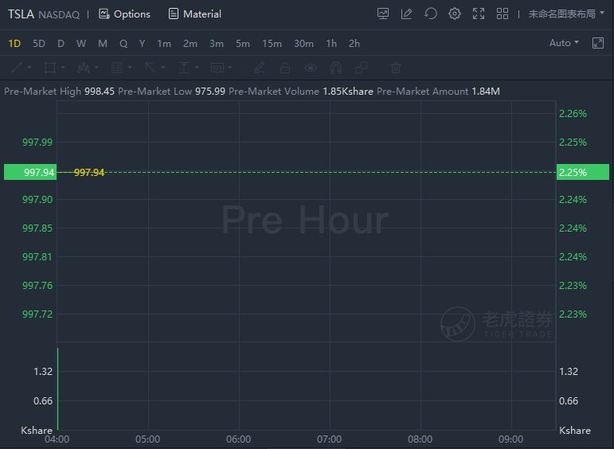
Task: Select the price range measure tool
Action: 184,68
